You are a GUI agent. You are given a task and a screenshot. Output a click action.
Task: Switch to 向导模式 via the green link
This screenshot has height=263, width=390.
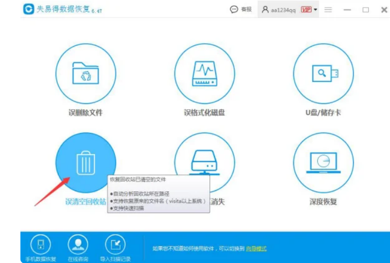coord(256,249)
